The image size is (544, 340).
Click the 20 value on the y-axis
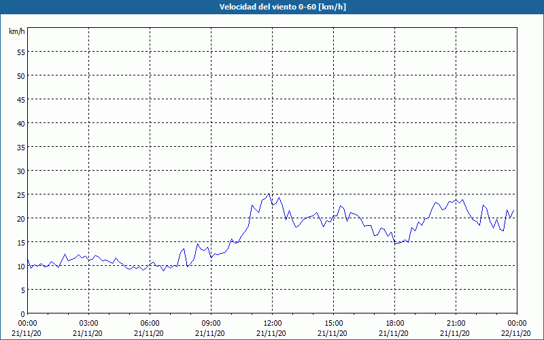point(21,218)
